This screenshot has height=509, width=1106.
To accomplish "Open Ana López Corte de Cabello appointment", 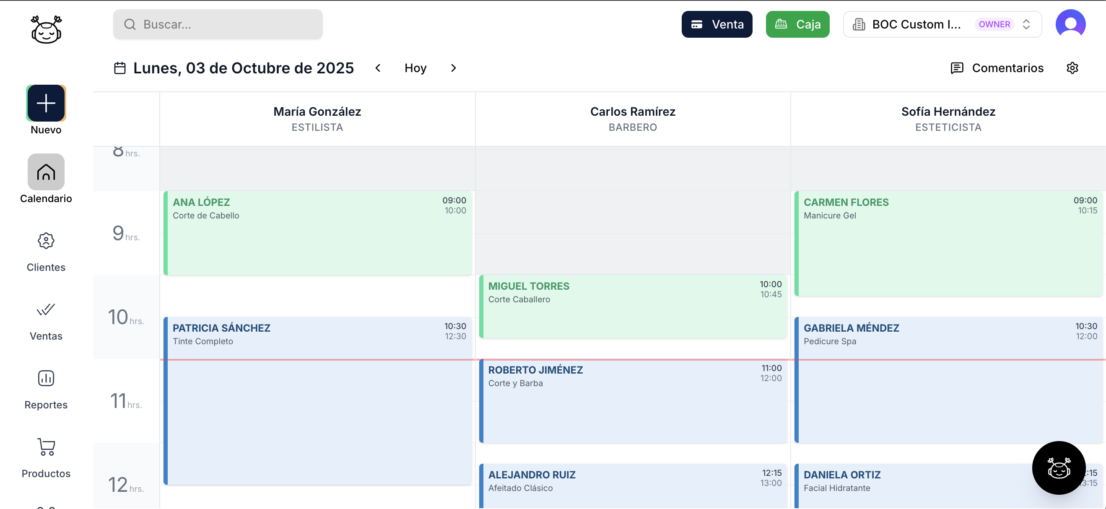I will click(318, 233).
